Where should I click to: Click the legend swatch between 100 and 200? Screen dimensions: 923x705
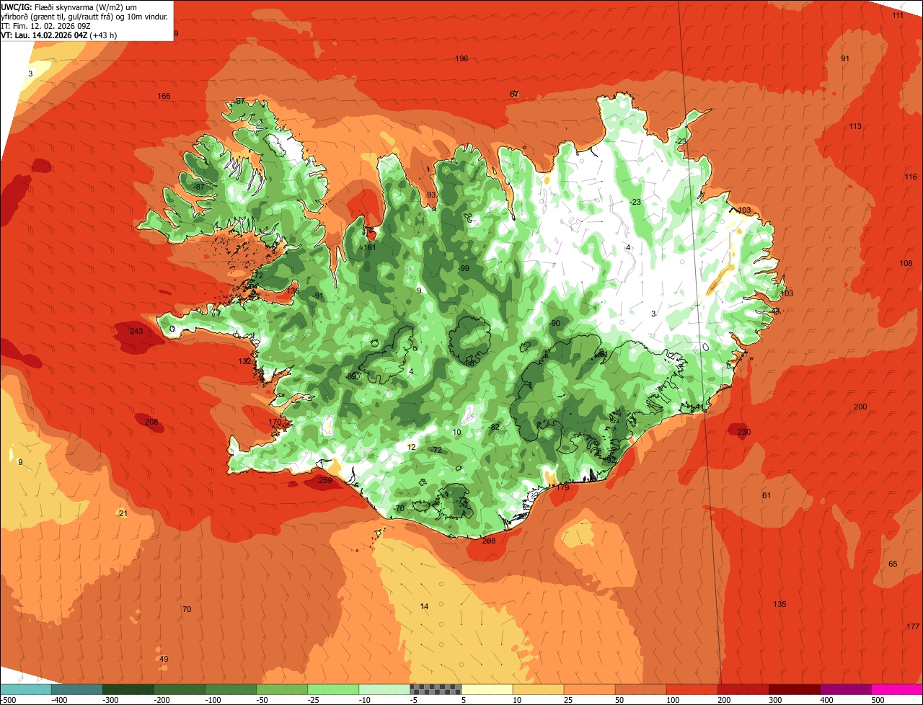click(692, 688)
